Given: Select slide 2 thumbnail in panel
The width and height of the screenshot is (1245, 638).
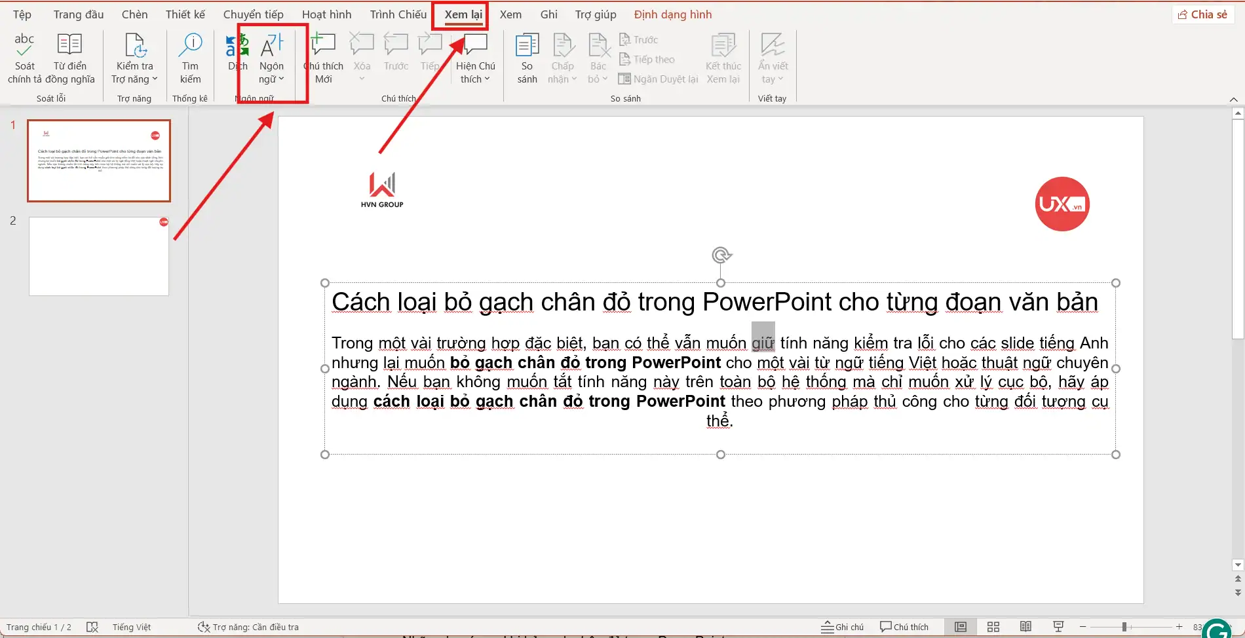Looking at the screenshot, I should (98, 255).
